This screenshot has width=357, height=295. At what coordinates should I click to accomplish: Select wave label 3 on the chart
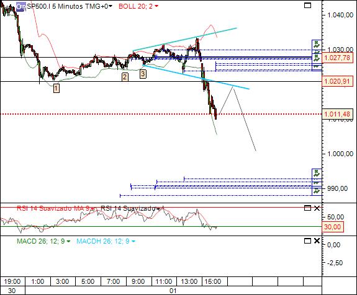coord(143,74)
